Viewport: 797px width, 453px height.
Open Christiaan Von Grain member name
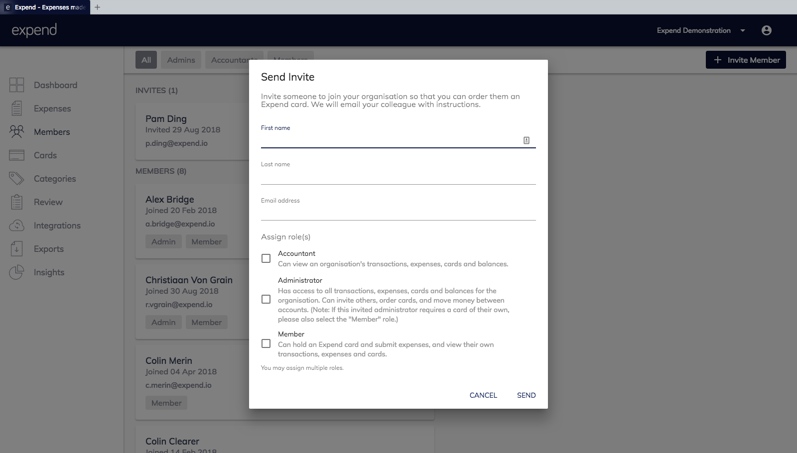189,280
